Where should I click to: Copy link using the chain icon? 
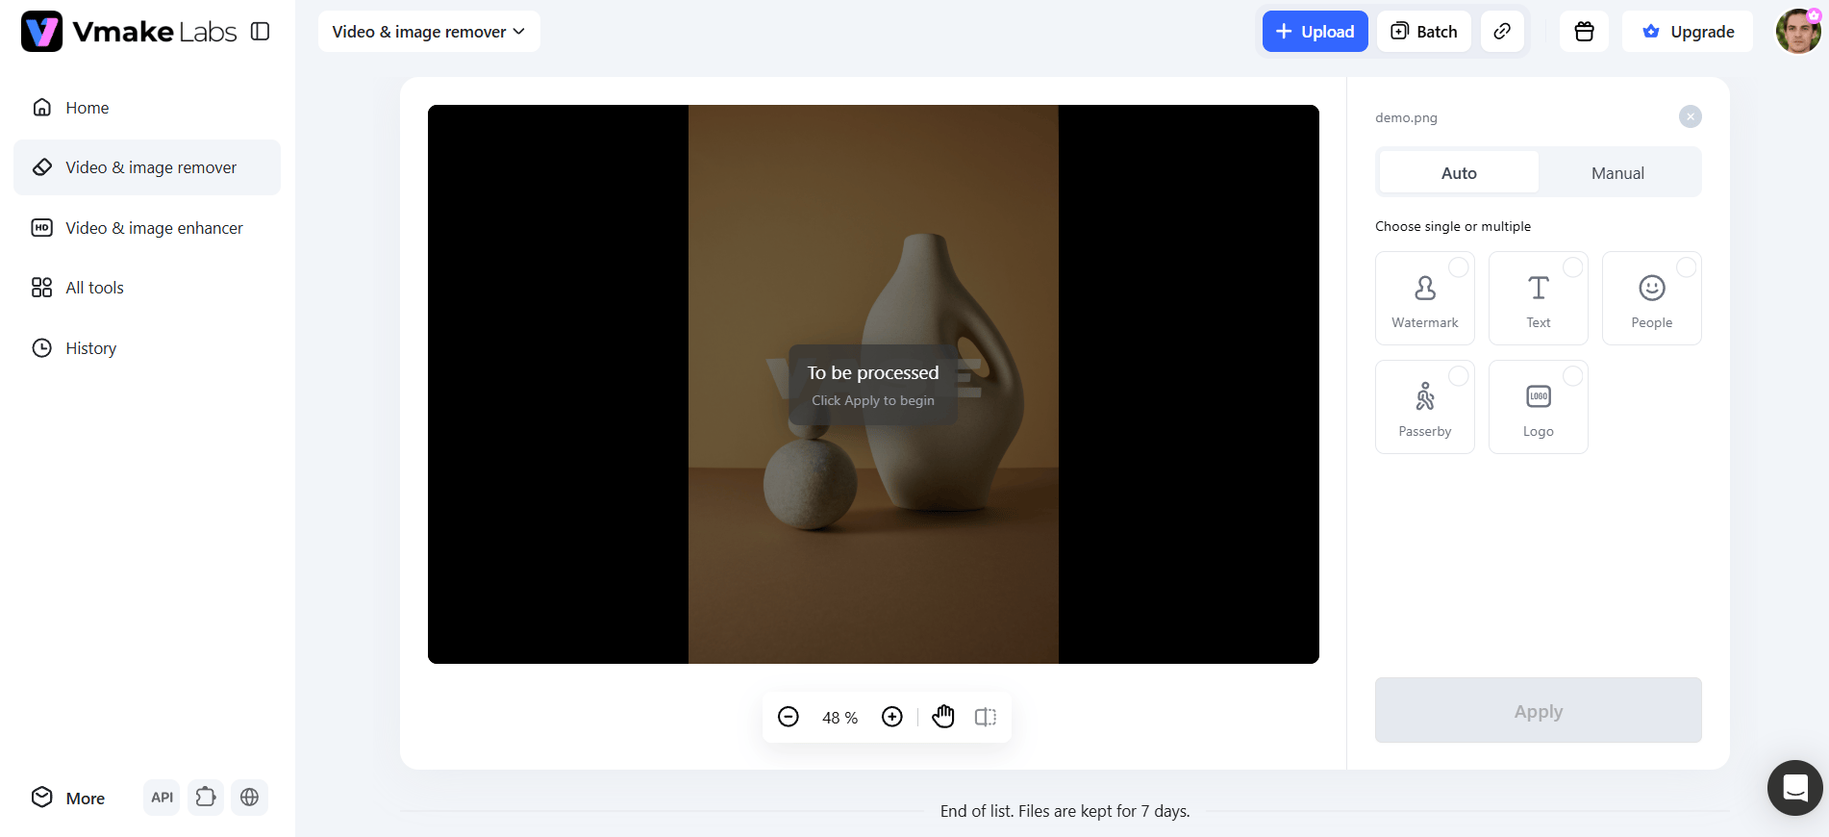[x=1502, y=32]
